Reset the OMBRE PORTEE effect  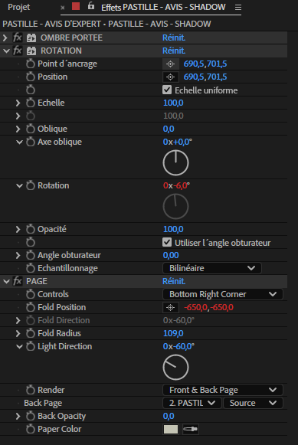click(174, 38)
